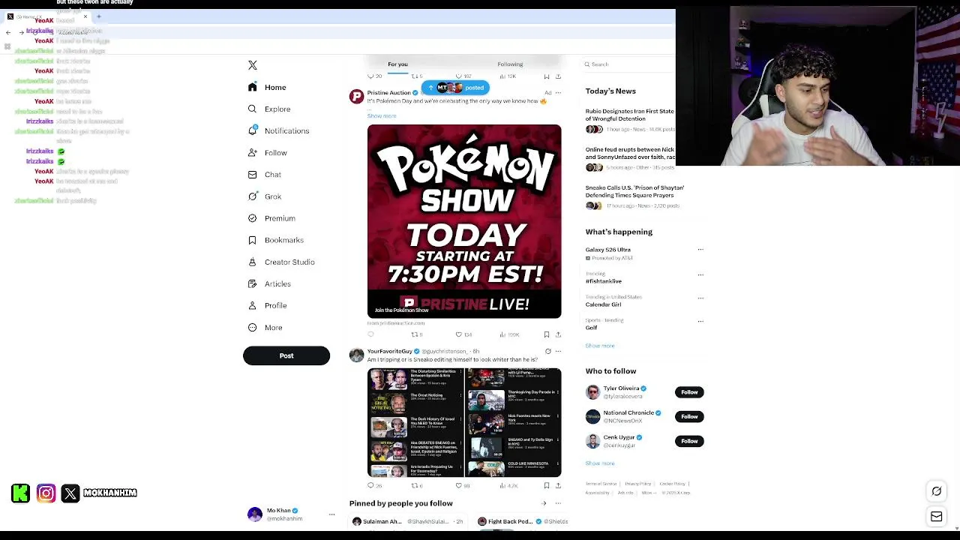
Task: Open the Notifications page
Action: click(278, 131)
